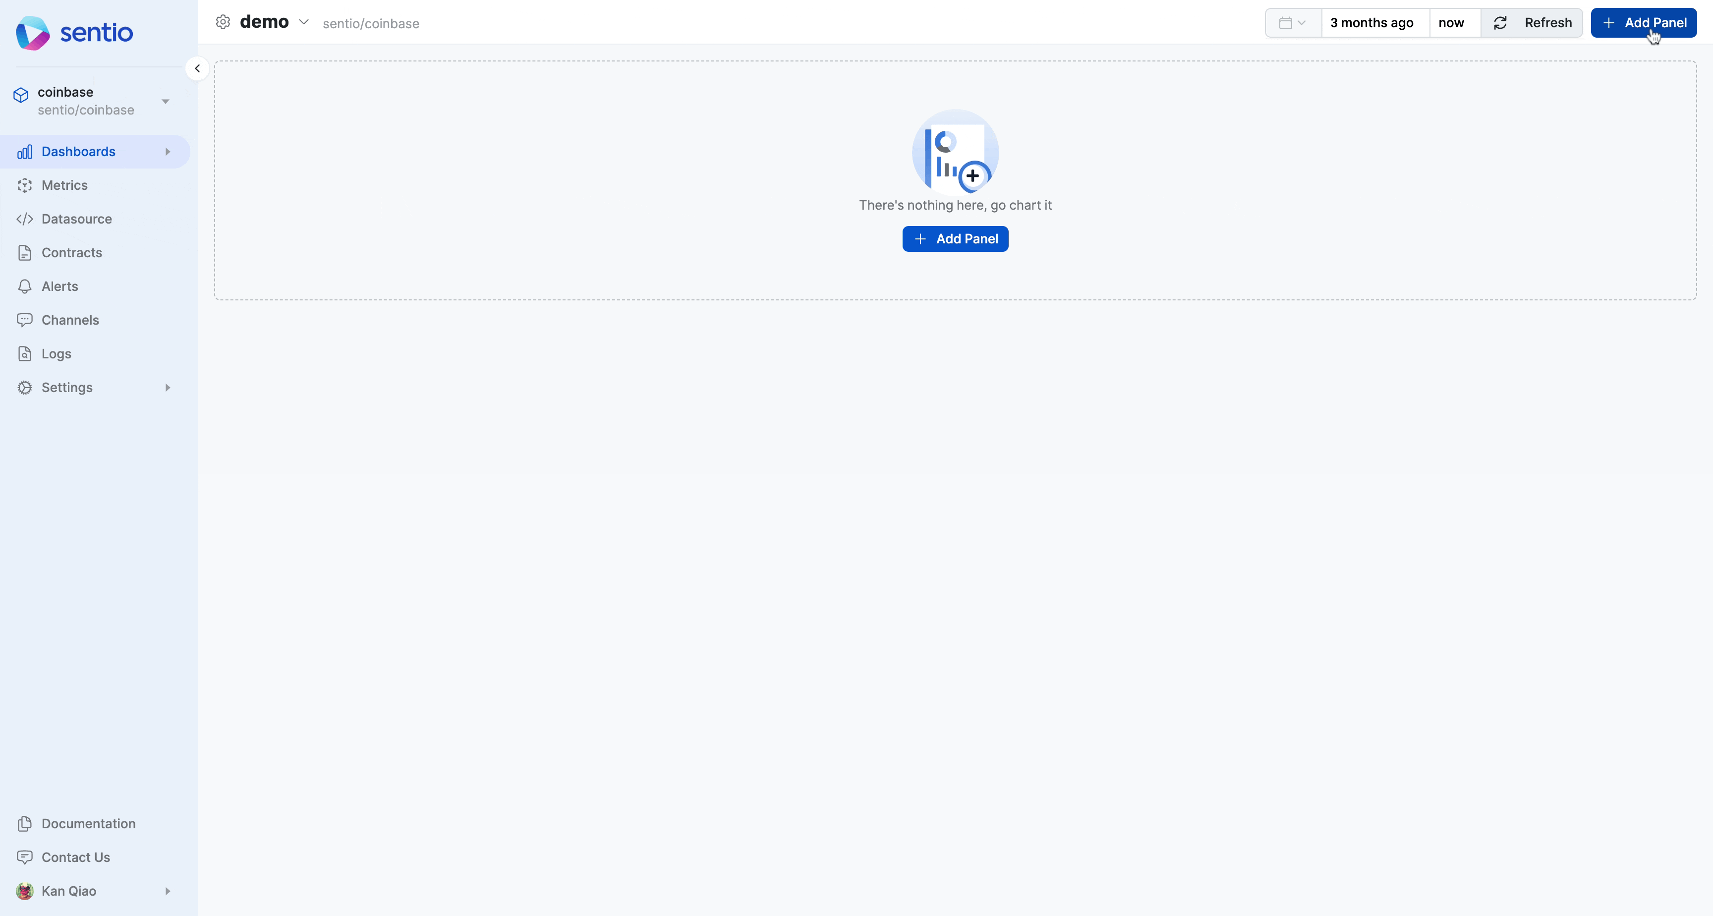View the Logs page
Screen dimensions: 1713x916
point(56,354)
